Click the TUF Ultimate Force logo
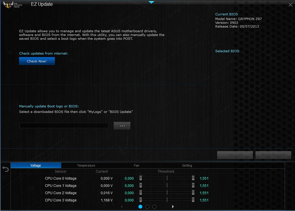The height and width of the screenshot is (211, 295). click(12, 5)
